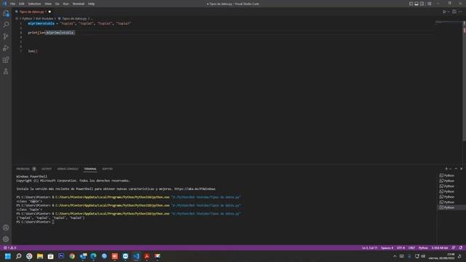Switch to the Debug Console tab
This screenshot has width=466, height=262.
pyautogui.click(x=68, y=169)
